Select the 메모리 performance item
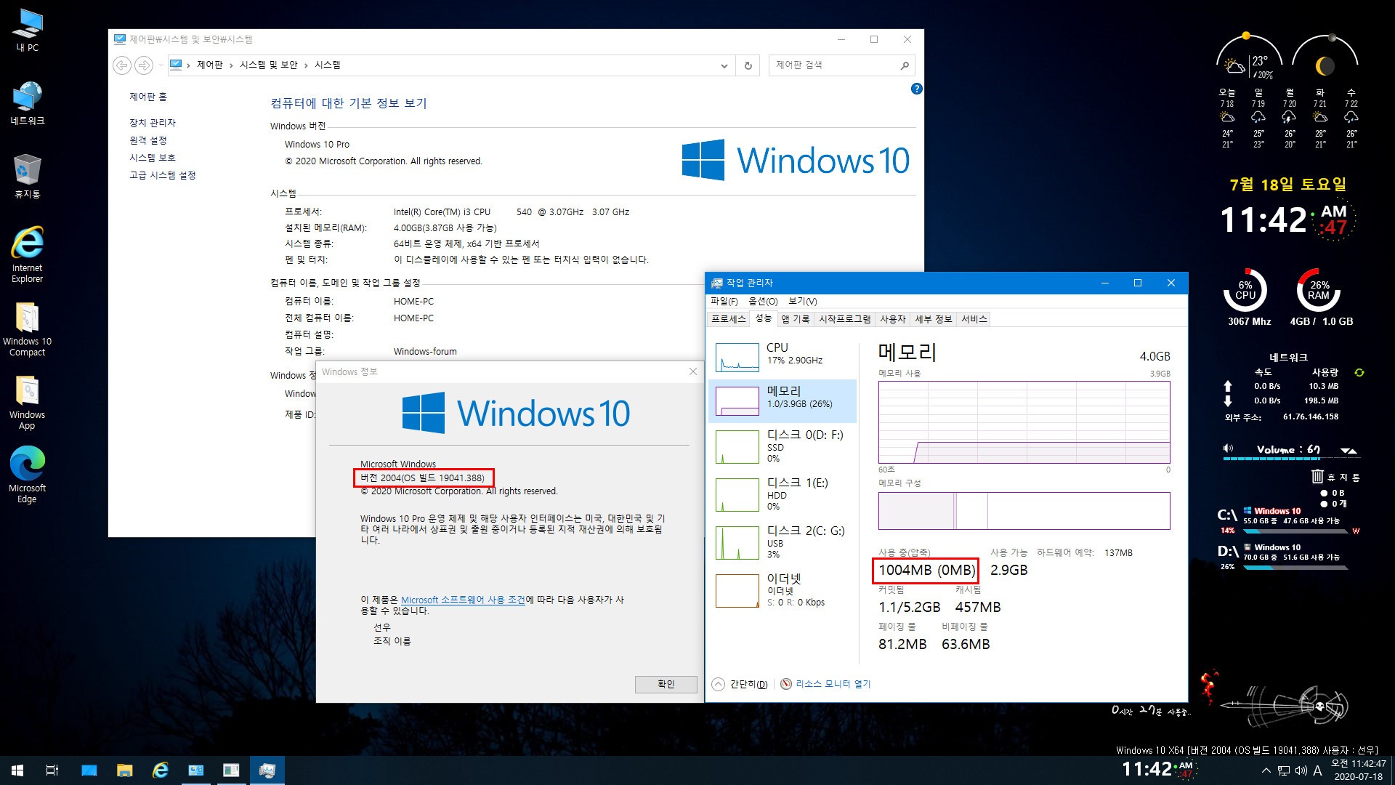This screenshot has height=785, width=1395. (783, 400)
